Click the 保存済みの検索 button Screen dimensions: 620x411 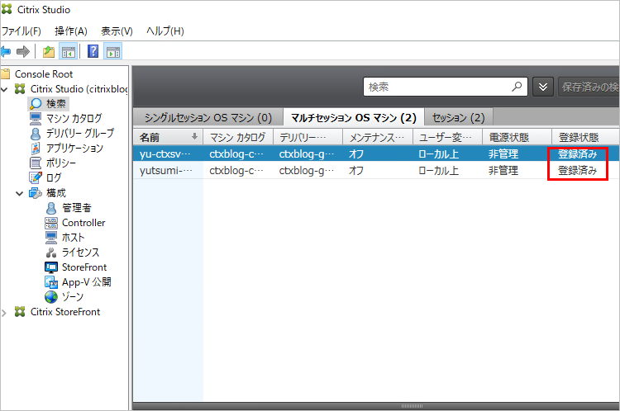click(x=589, y=87)
